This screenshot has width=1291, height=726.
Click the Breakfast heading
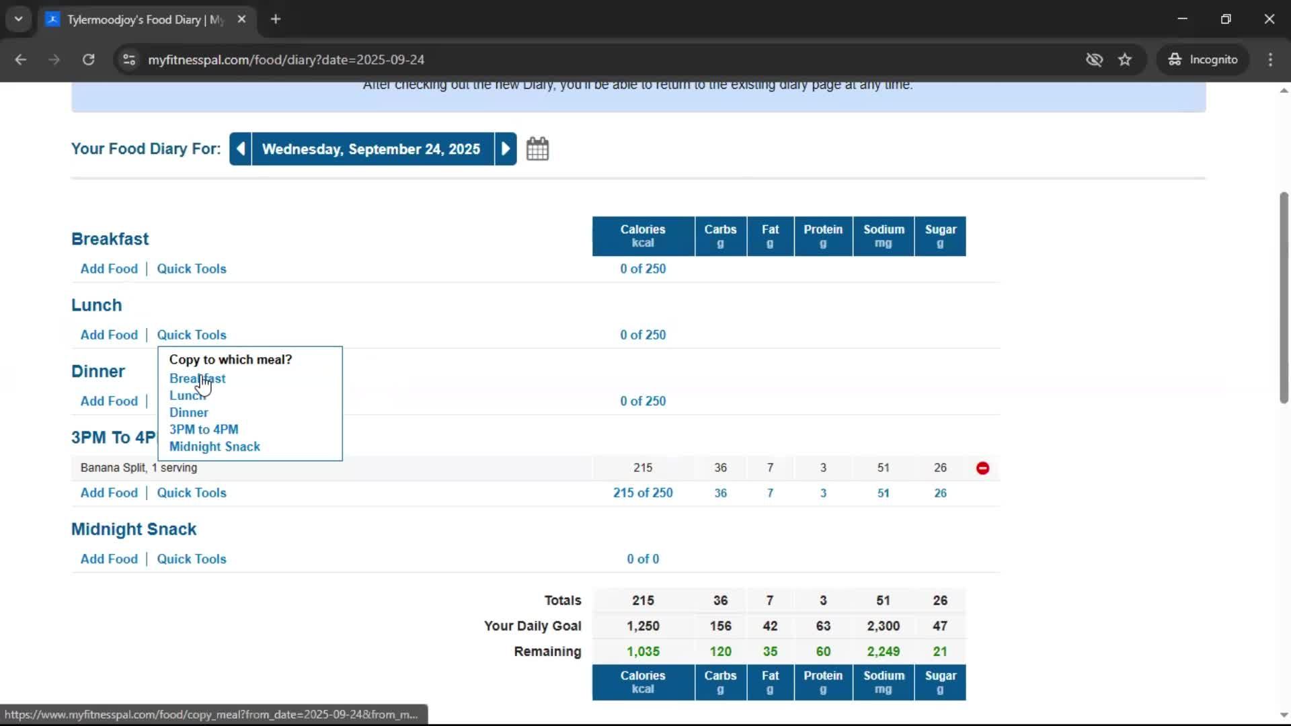click(x=110, y=239)
